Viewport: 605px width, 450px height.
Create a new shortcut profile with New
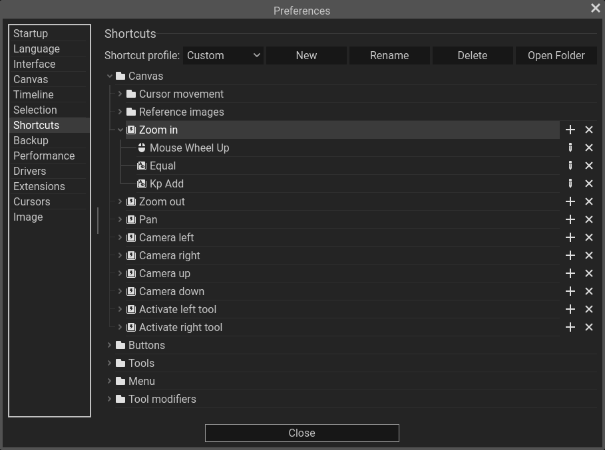pyautogui.click(x=306, y=56)
